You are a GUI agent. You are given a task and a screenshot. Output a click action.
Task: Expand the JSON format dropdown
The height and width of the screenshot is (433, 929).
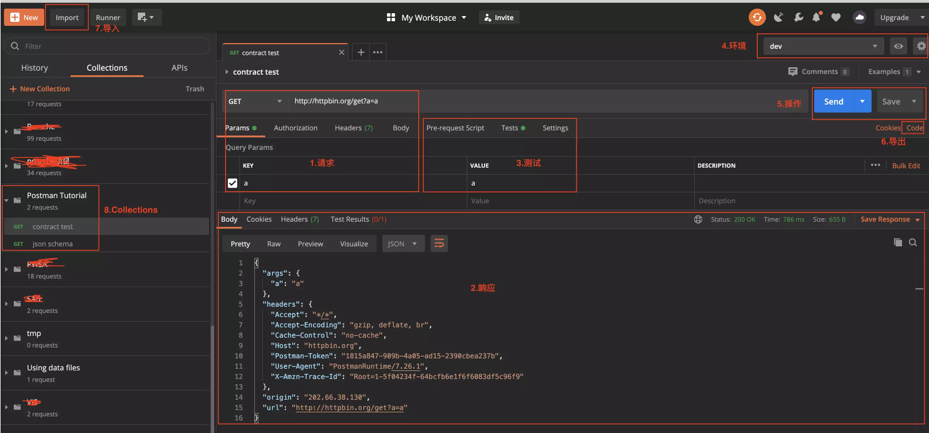click(403, 243)
